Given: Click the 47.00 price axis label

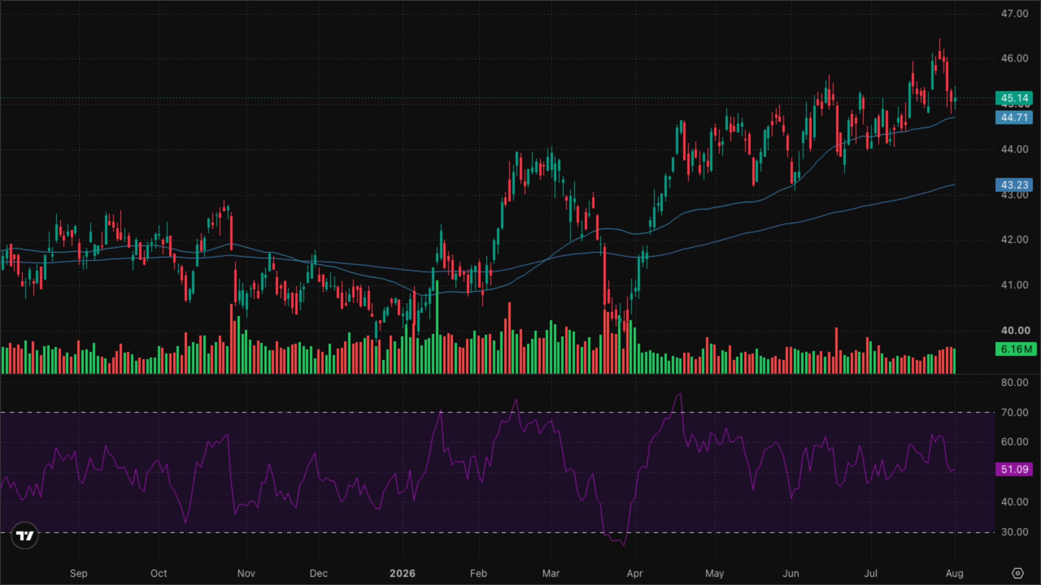Looking at the screenshot, I should point(1015,13).
